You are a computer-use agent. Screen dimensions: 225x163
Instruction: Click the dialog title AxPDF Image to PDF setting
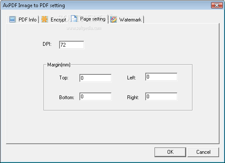click(34, 5)
